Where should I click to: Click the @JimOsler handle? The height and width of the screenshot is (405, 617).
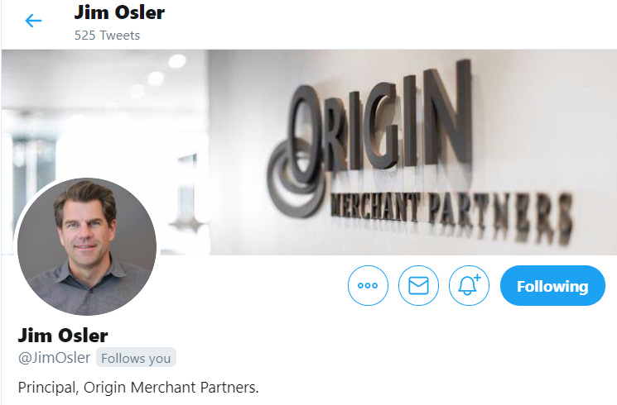55,358
